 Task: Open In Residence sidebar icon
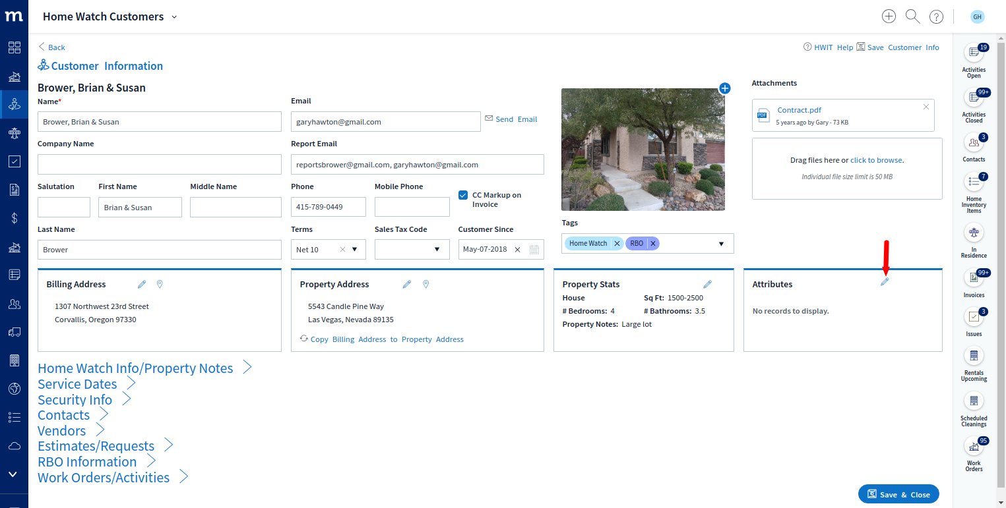(x=974, y=233)
